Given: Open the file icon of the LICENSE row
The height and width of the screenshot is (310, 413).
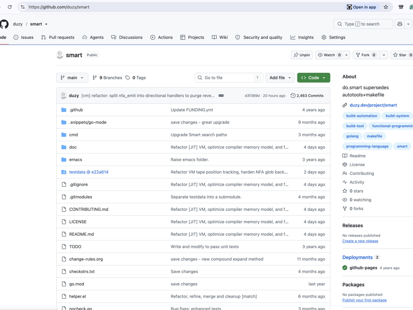Looking at the screenshot, I should pos(64,222).
